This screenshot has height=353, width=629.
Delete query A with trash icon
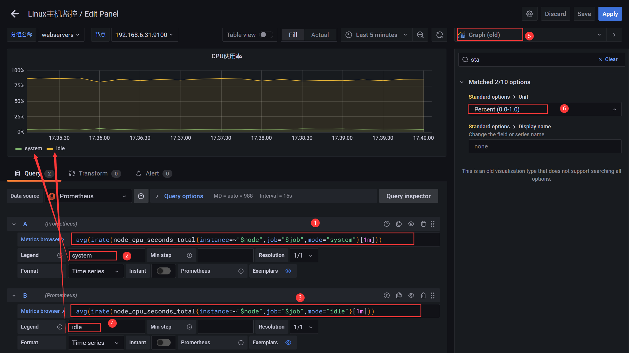pos(423,224)
